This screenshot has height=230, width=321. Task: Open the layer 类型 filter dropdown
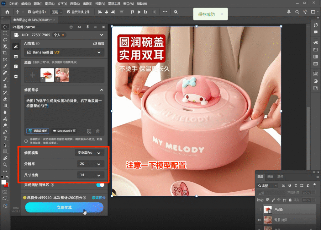point(267,185)
